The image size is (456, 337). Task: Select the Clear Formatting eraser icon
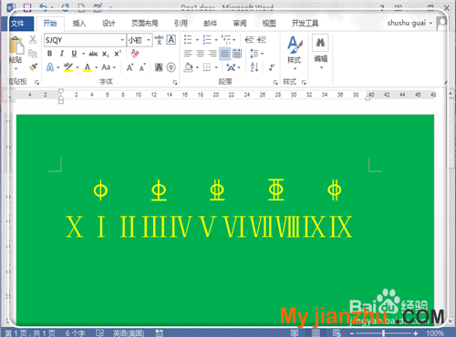[x=135, y=54]
